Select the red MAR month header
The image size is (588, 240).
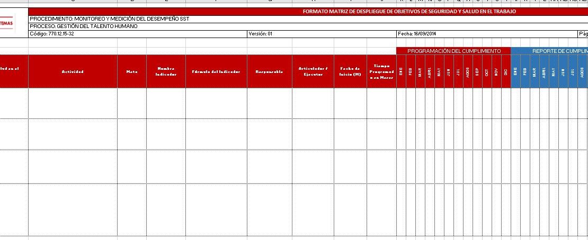coord(421,71)
